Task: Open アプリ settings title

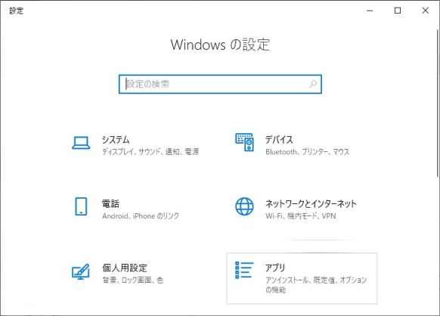Action: 275,268
